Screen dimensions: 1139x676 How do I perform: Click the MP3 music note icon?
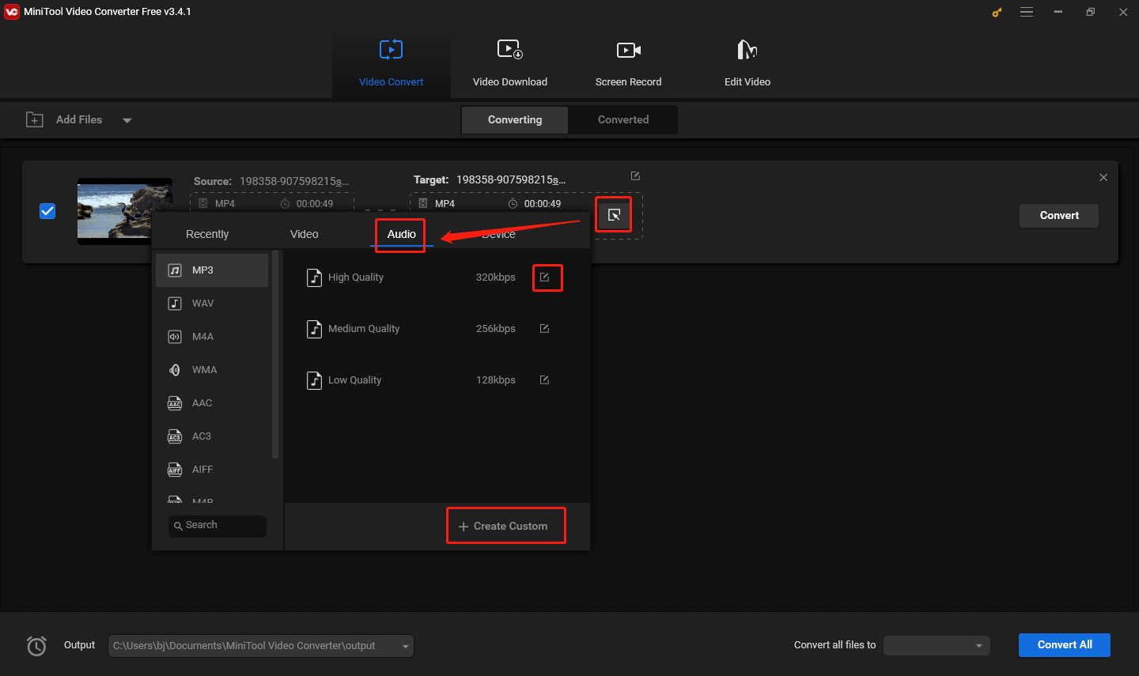(175, 270)
